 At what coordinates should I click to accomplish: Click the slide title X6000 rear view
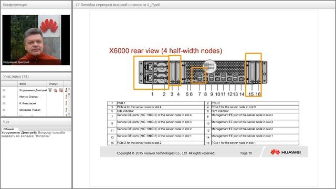[166, 51]
